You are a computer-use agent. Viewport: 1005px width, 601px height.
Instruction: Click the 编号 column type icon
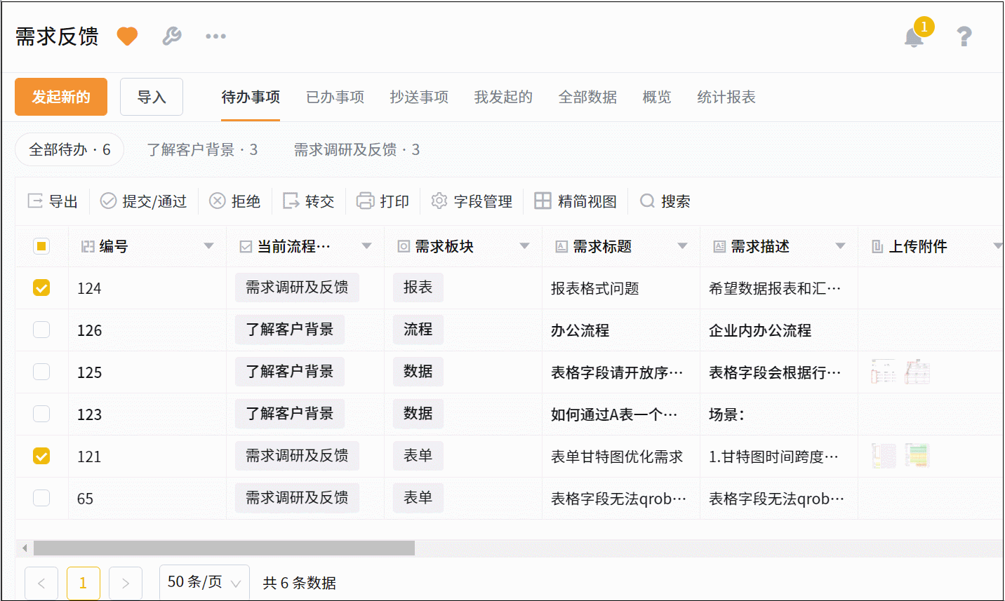point(88,246)
